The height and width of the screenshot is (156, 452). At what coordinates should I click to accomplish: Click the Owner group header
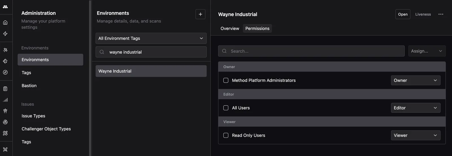[332, 67]
